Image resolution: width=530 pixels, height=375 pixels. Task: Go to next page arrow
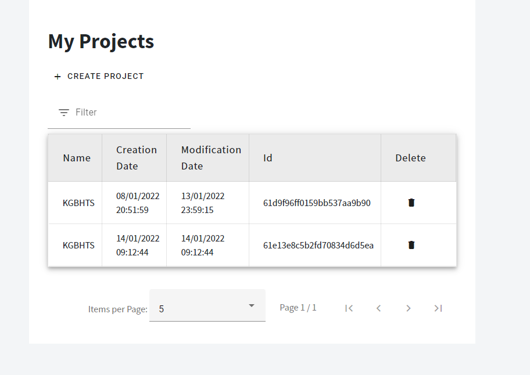pos(409,308)
